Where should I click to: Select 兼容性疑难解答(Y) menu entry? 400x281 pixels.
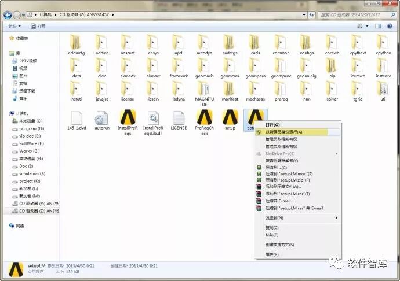[x=297, y=161]
